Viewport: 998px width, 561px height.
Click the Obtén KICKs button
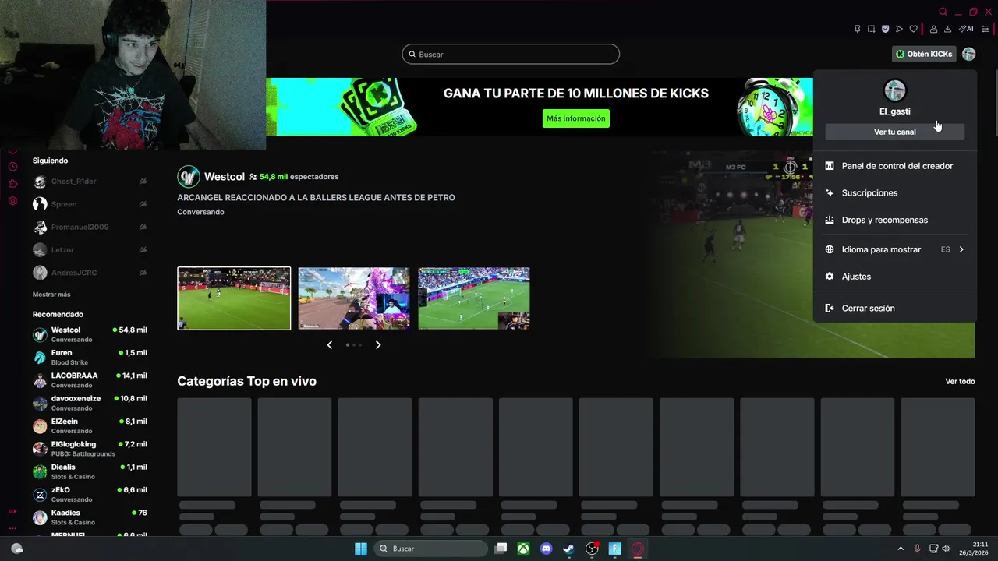point(924,54)
